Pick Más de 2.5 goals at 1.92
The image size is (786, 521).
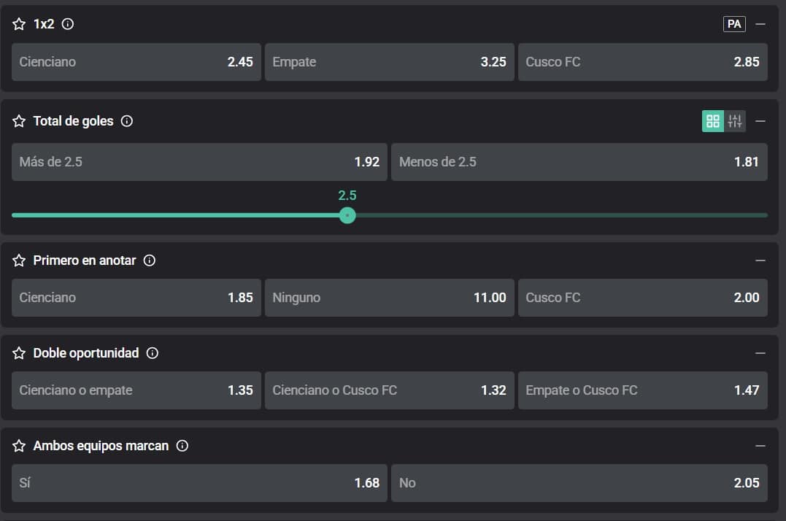tap(199, 162)
